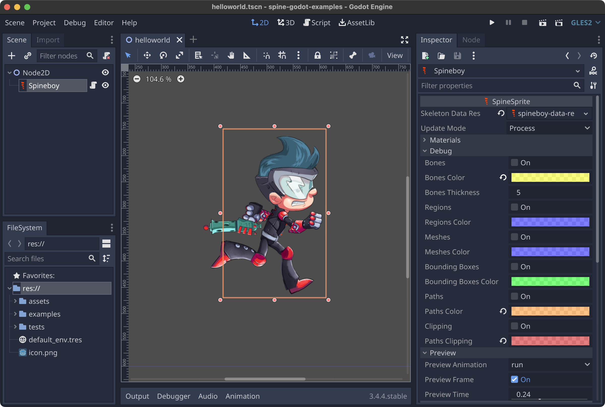Toggle distraction-free mode icon
This screenshot has width=605, height=407.
(404, 40)
